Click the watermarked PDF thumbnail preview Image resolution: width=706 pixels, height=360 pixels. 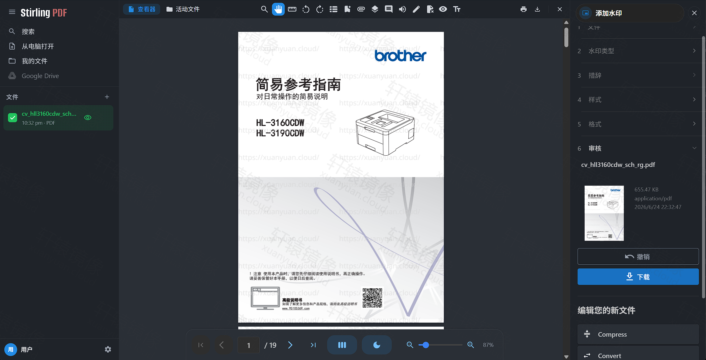(x=604, y=213)
